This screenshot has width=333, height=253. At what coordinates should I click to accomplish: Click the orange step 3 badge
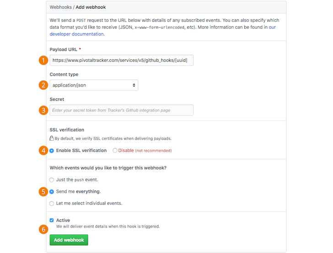pos(43,110)
